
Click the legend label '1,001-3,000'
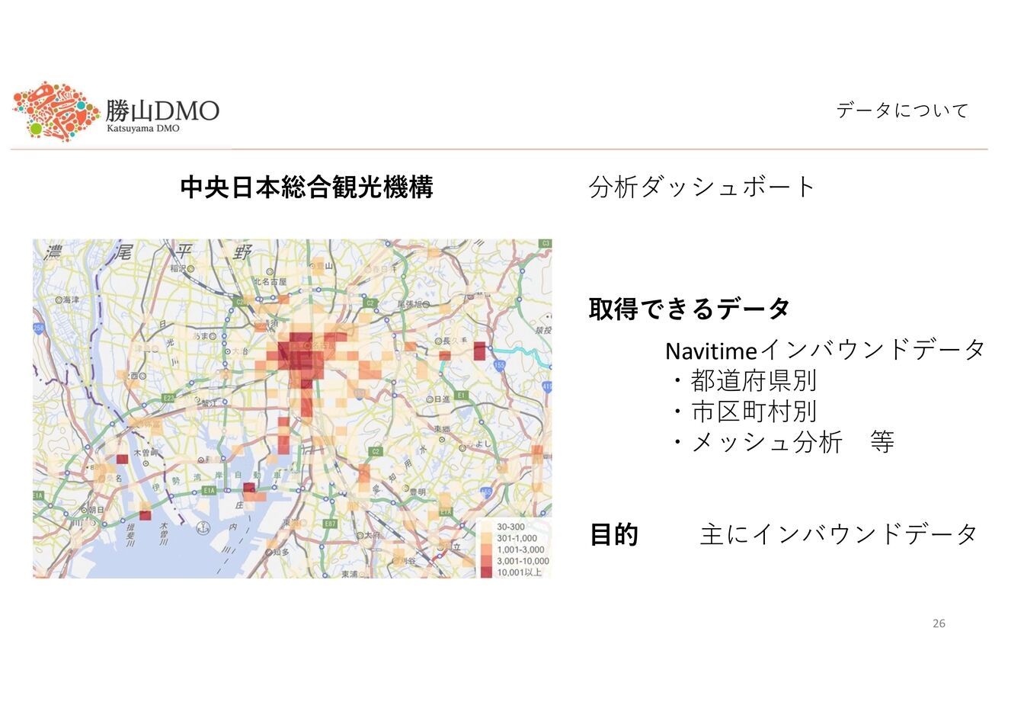[520, 549]
